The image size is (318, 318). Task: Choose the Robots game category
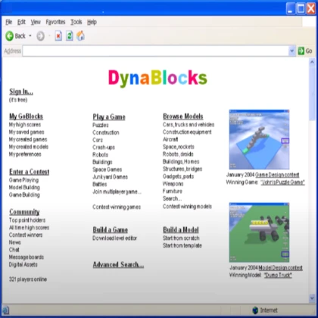pos(100,154)
